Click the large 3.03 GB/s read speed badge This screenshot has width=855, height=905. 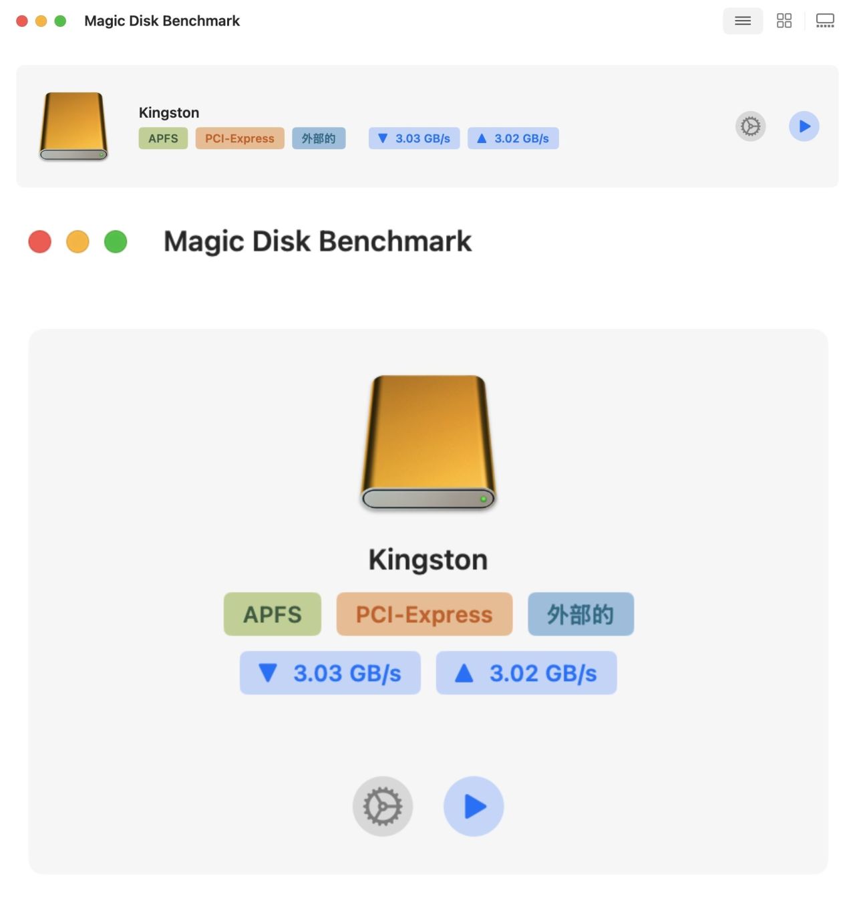330,673
